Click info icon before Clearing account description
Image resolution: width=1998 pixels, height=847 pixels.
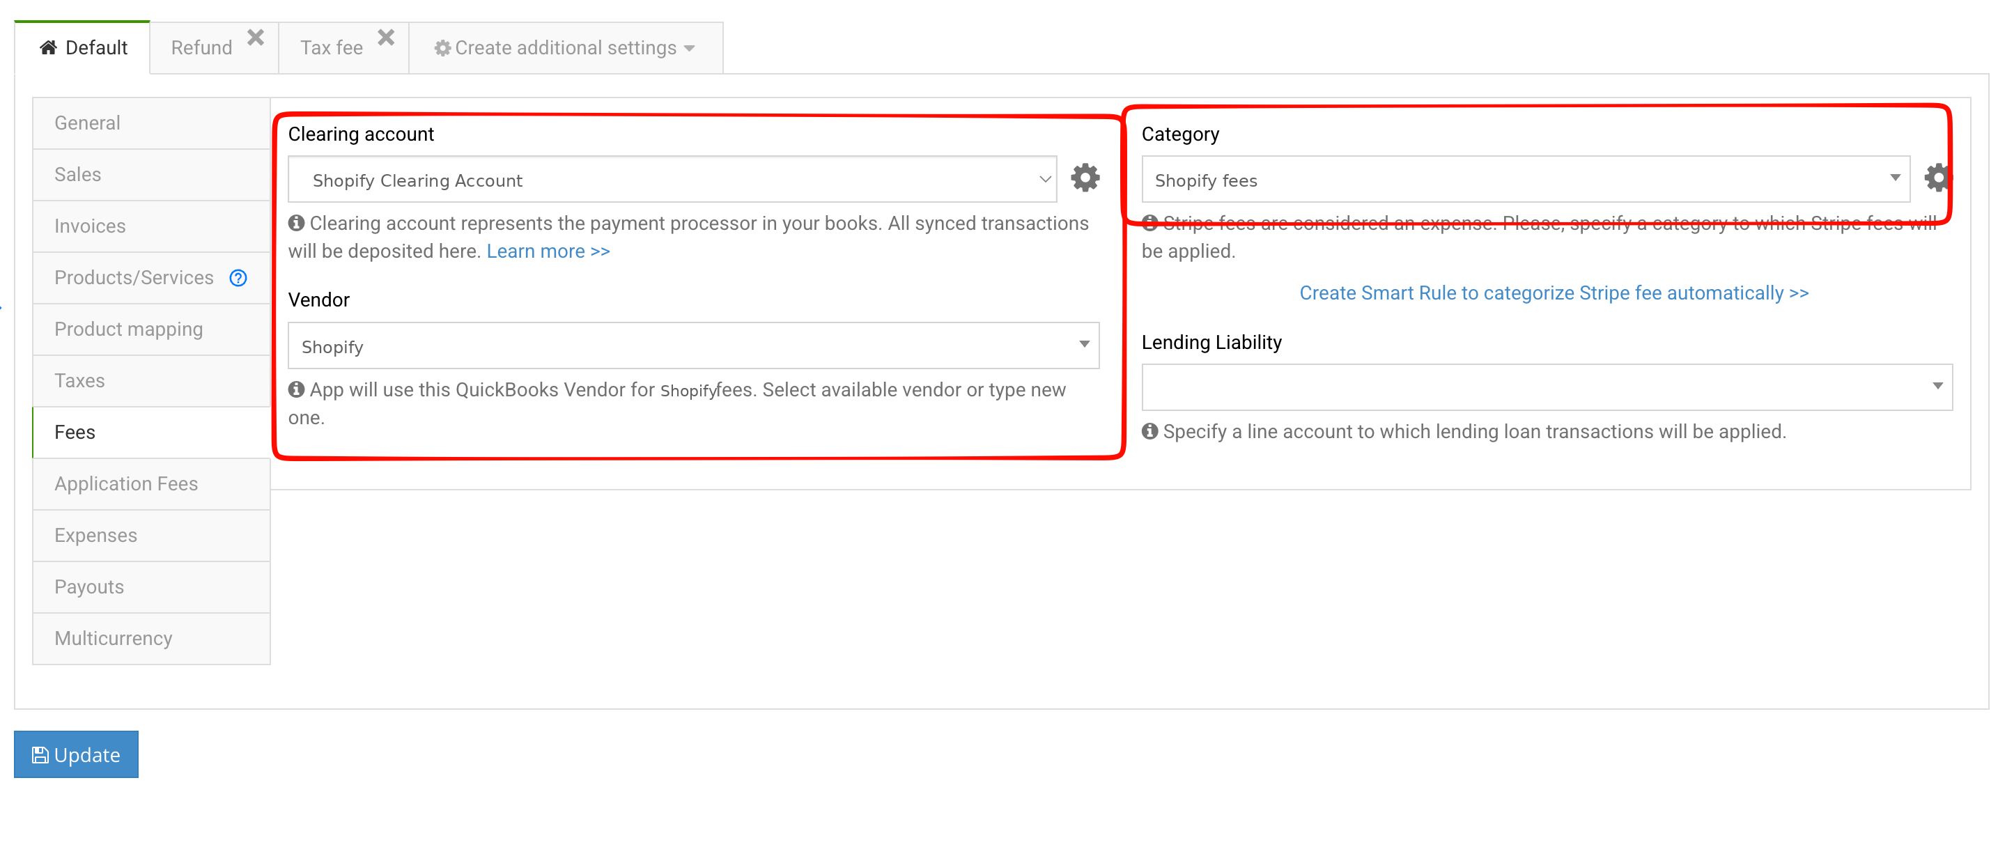(x=296, y=224)
